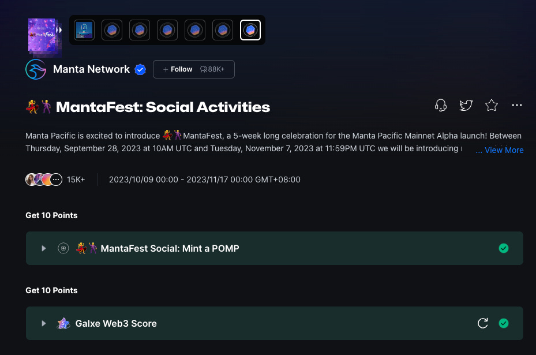Expand the Galxe Web3 Score task
Screen dimensions: 536x355
pos(44,323)
